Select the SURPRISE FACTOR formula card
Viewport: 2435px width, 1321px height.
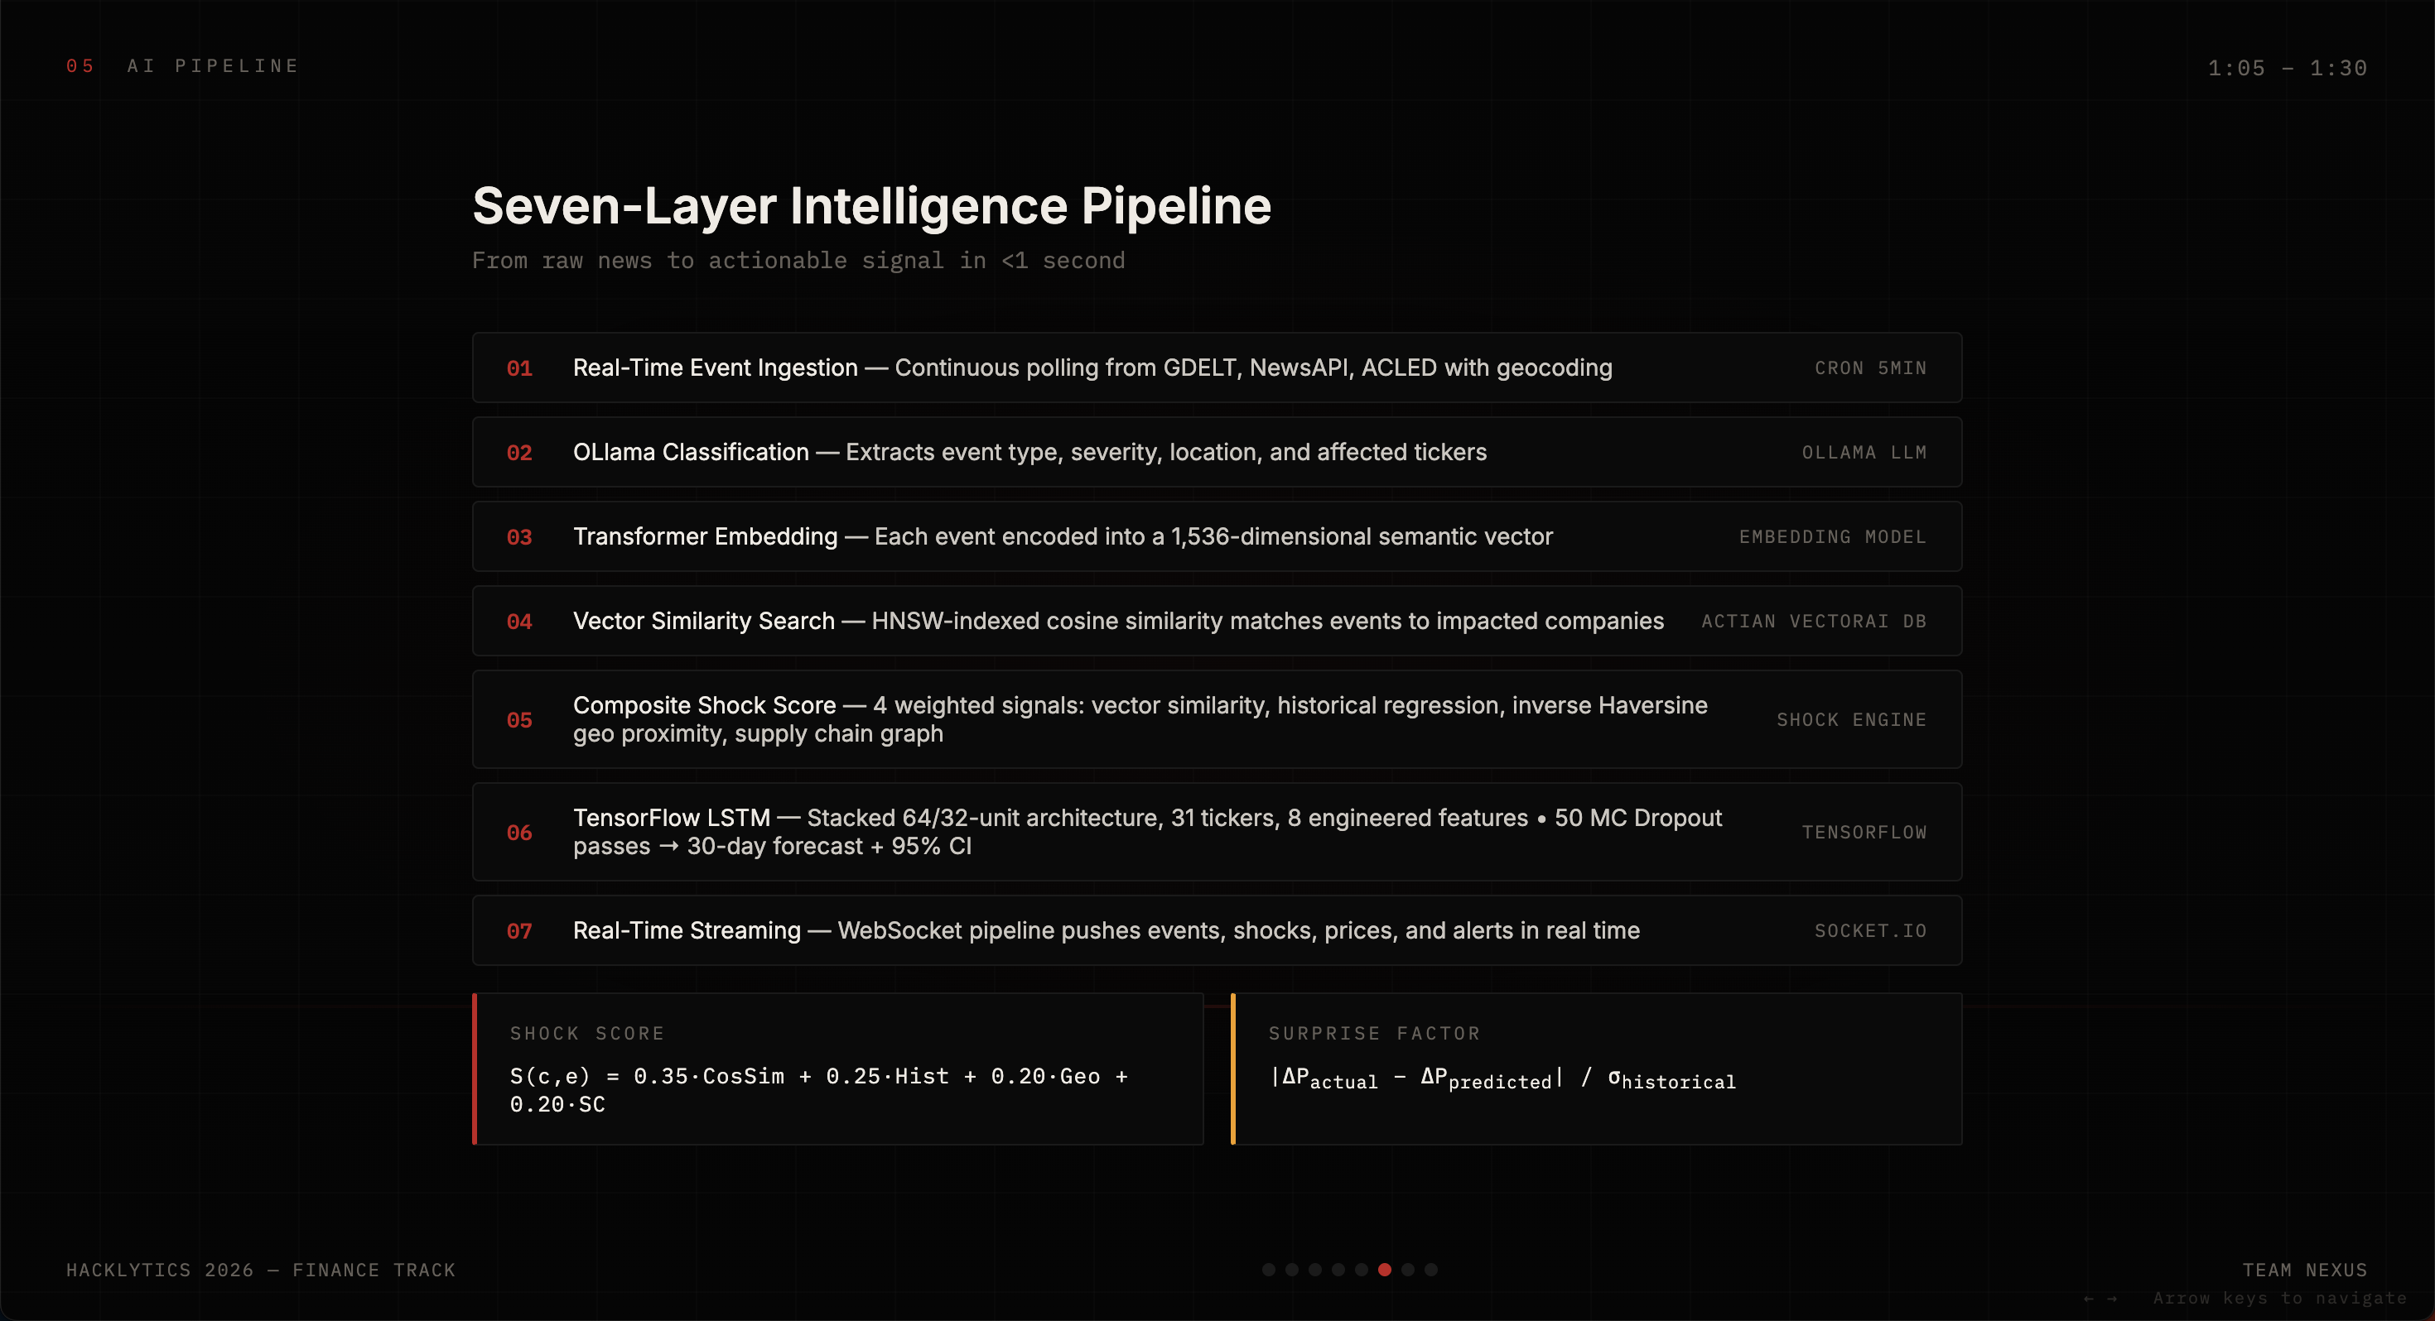click(1597, 1069)
